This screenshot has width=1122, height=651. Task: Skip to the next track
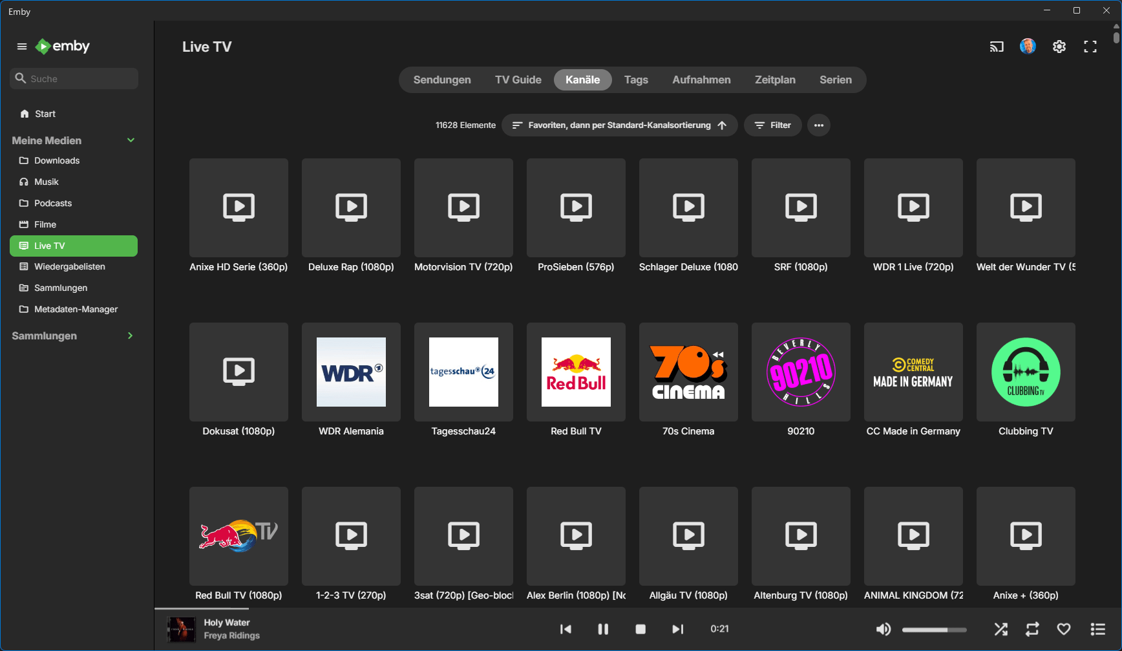677,629
